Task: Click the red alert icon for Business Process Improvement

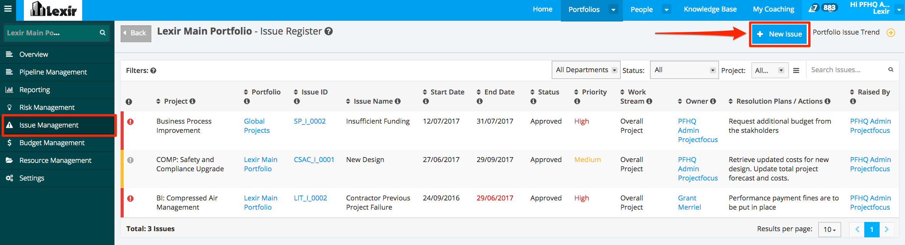Action: (131, 122)
